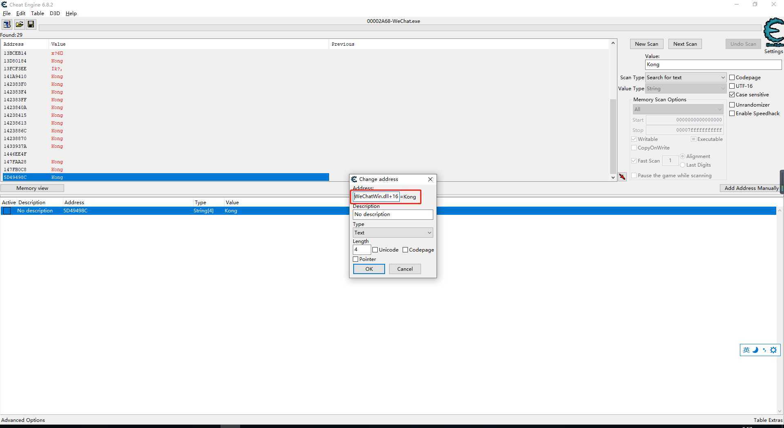Screen dimensions: 784x428
Task: Open the Table menu
Action: (x=37, y=13)
